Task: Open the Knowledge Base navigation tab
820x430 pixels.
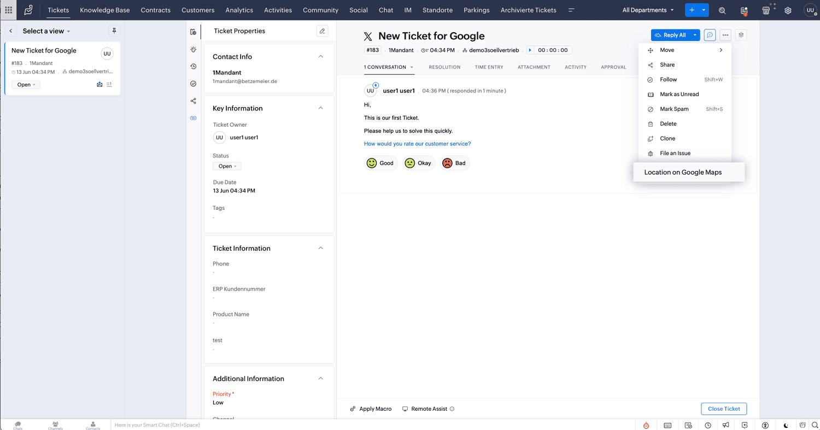Action: click(x=105, y=10)
